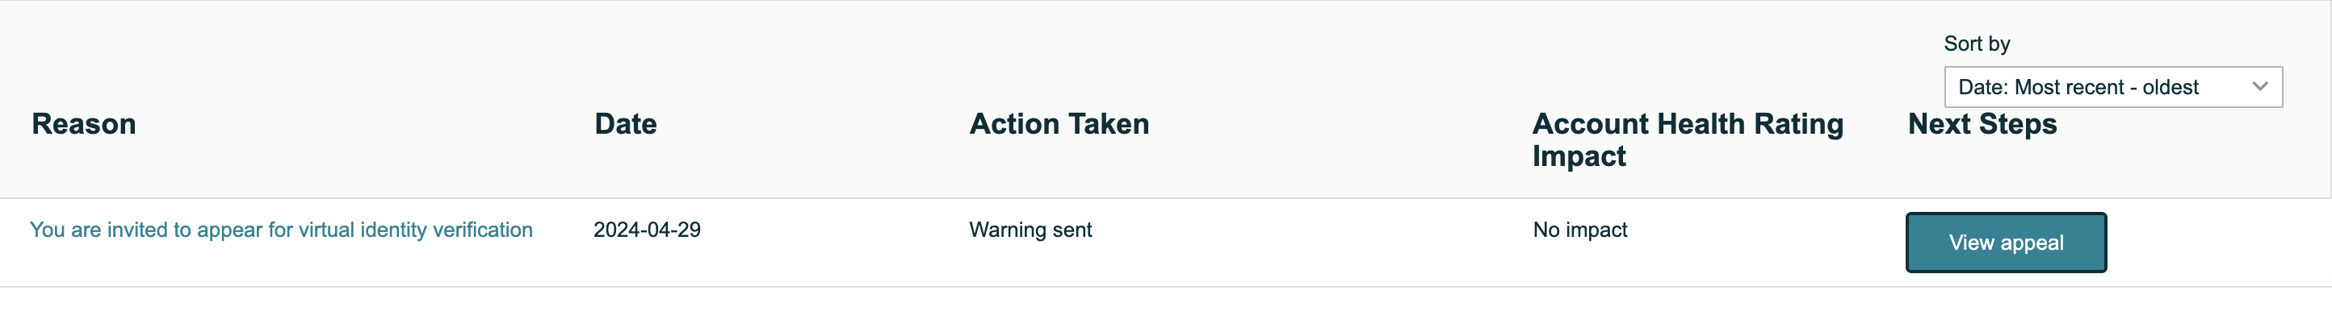Click the chevron arrow in sort box
2332x311 pixels.
coord(2259,87)
